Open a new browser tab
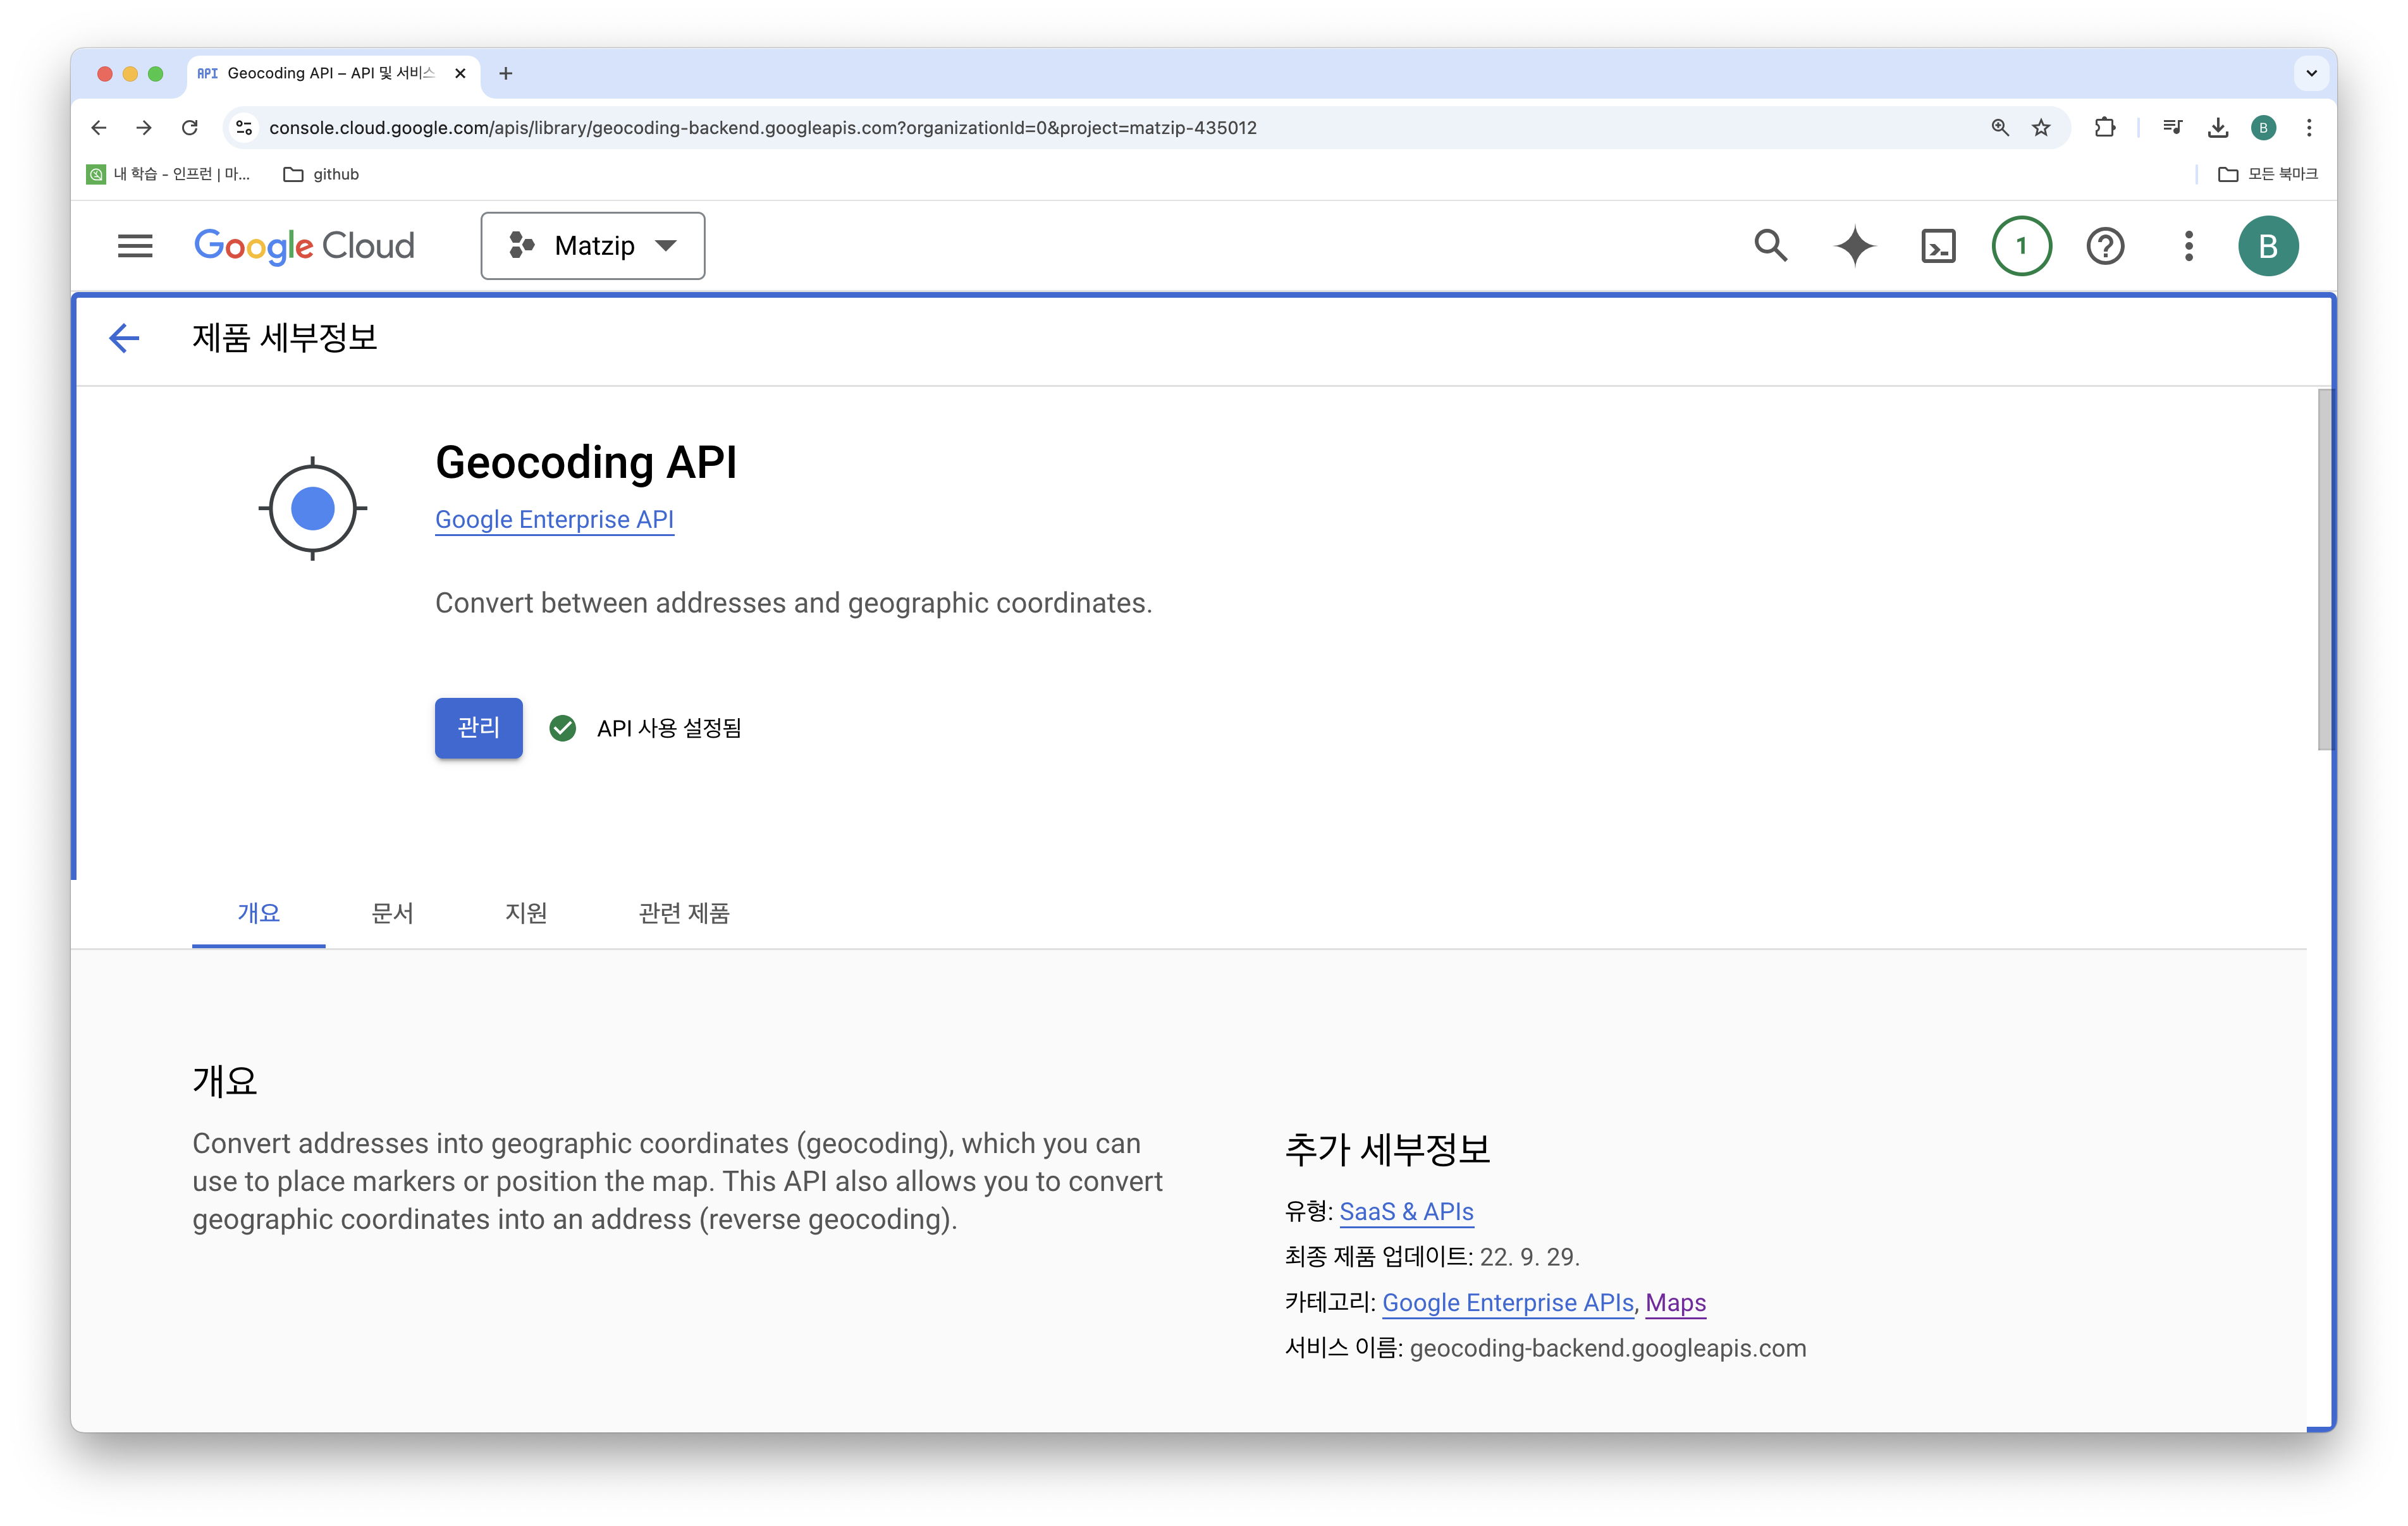This screenshot has height=1526, width=2408. (x=506, y=73)
